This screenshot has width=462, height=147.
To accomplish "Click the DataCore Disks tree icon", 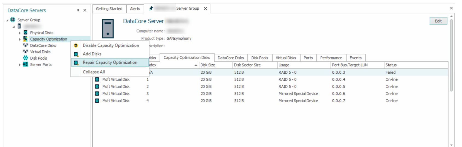I will [25, 45].
